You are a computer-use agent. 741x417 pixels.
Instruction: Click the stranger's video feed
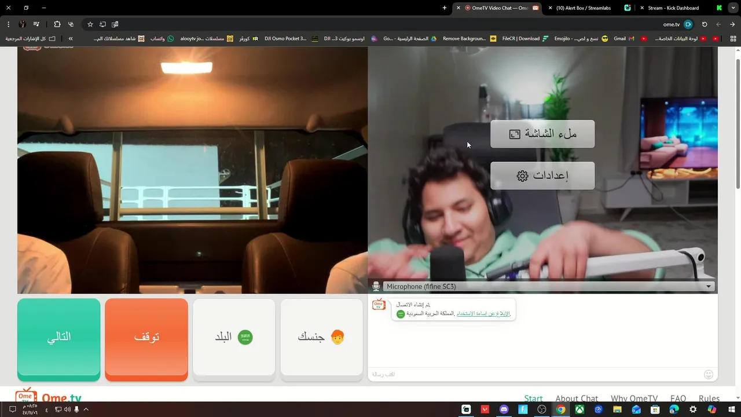coord(192,170)
